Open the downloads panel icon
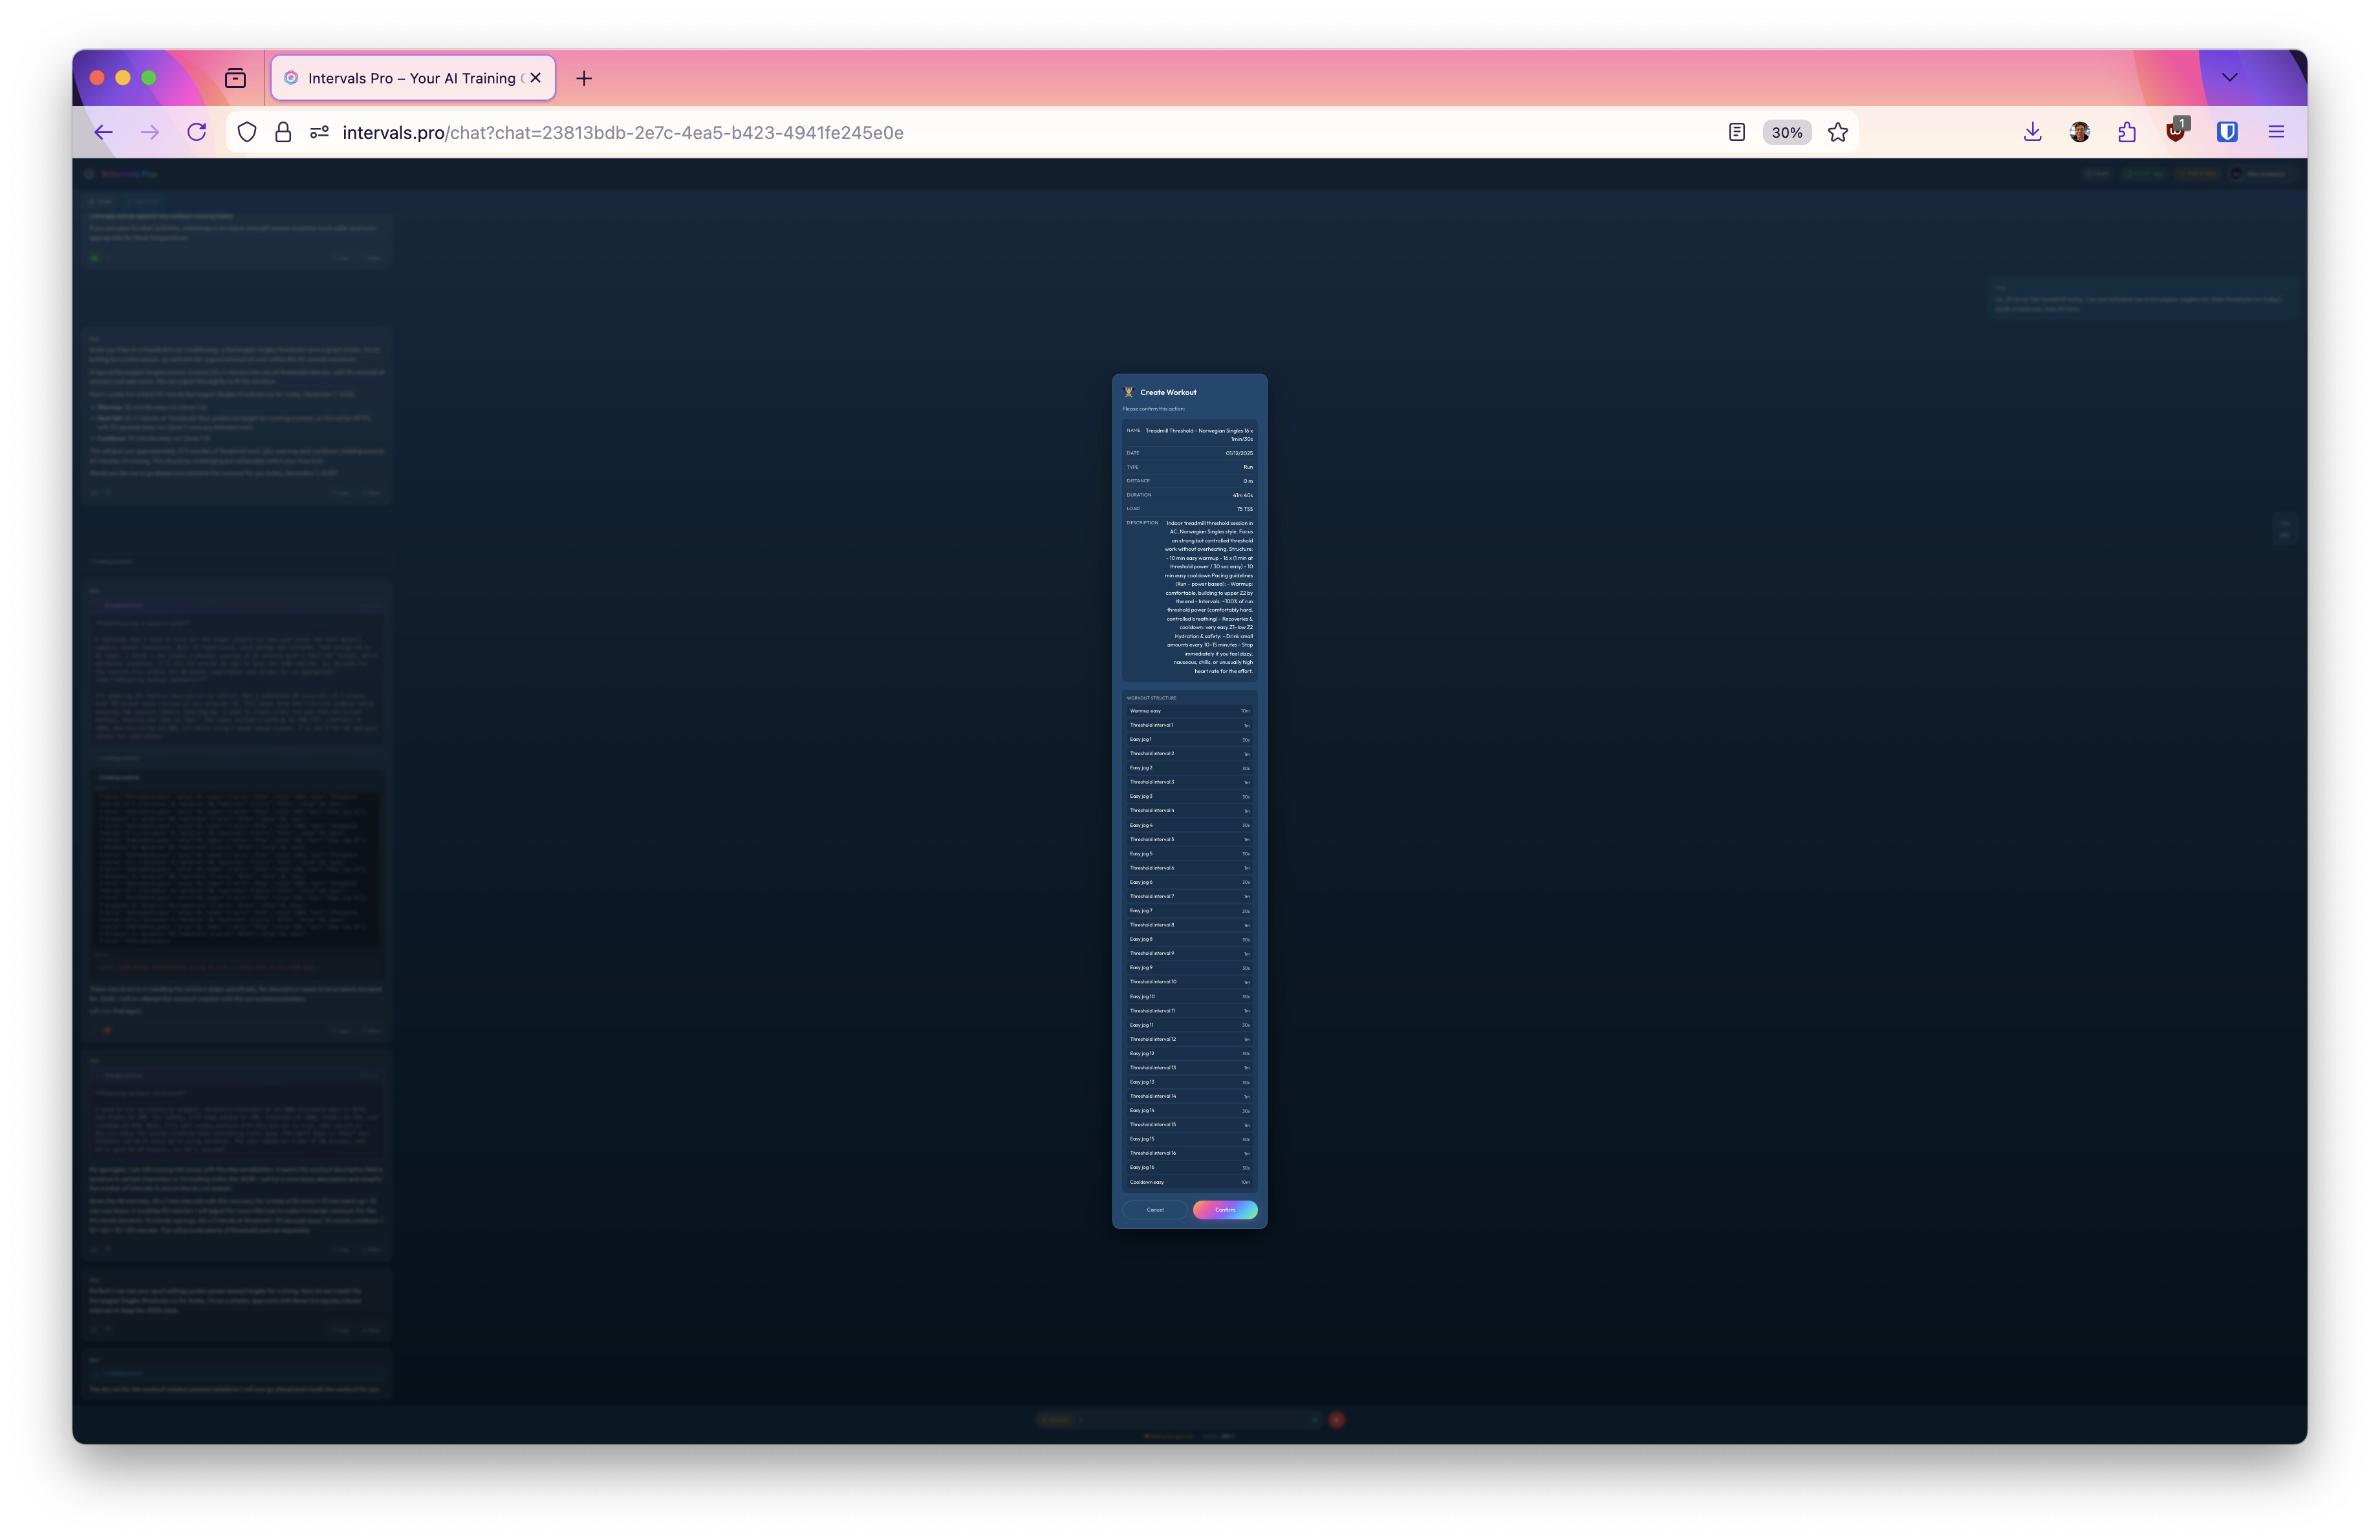Viewport: 2380px width, 1540px height. coord(2032,132)
